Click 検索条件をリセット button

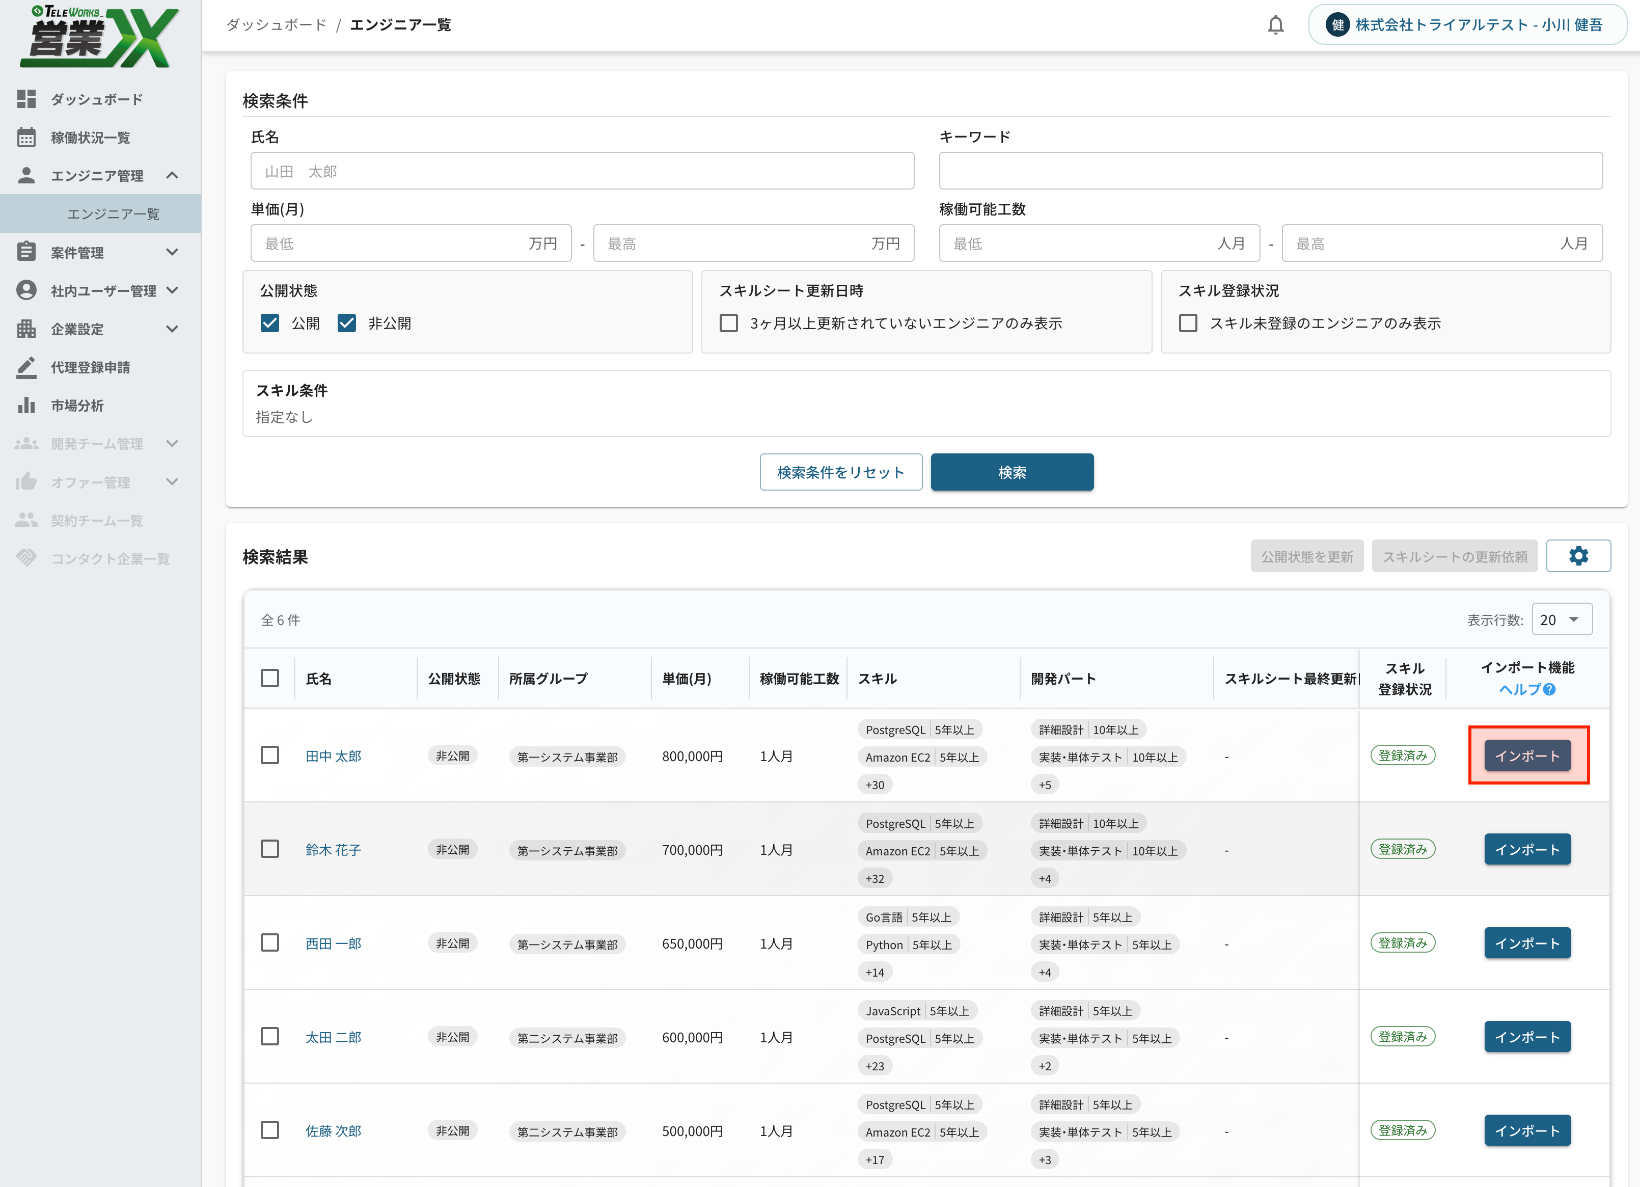click(x=840, y=472)
